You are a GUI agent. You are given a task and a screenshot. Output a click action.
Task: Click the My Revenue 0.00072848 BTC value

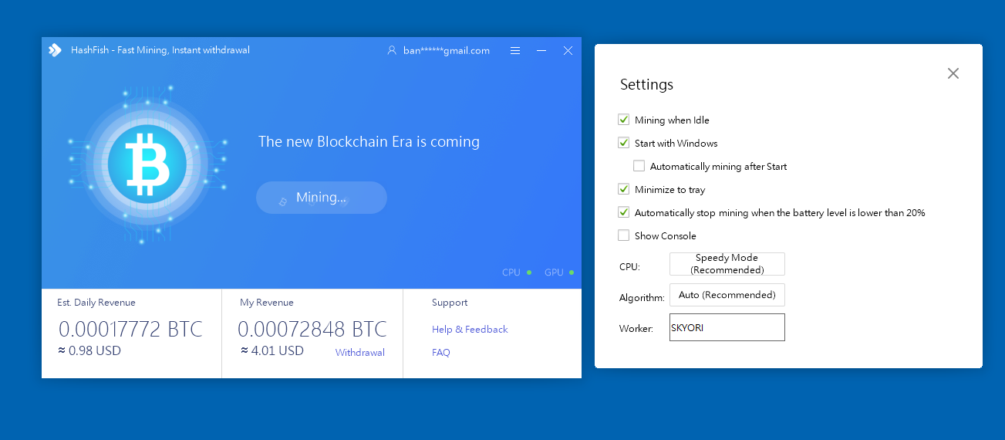pyautogui.click(x=312, y=329)
